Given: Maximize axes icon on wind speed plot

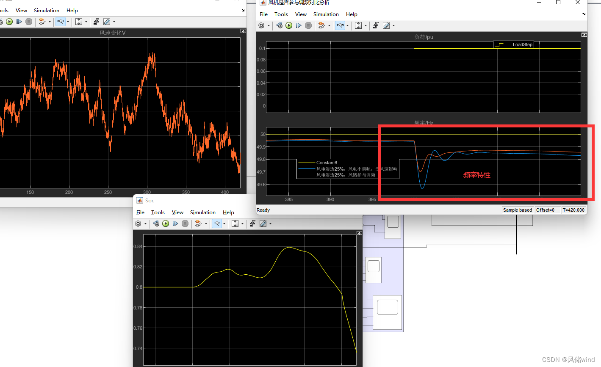Looking at the screenshot, I should click(x=243, y=31).
